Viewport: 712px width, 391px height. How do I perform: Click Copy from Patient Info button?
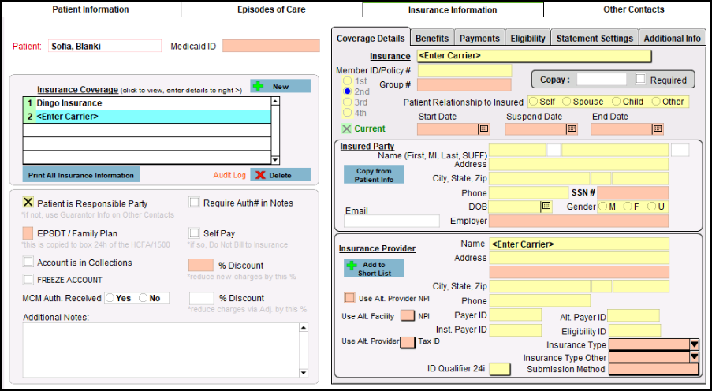(374, 175)
